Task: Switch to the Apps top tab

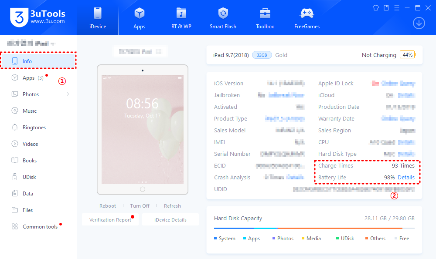Action: [x=140, y=18]
